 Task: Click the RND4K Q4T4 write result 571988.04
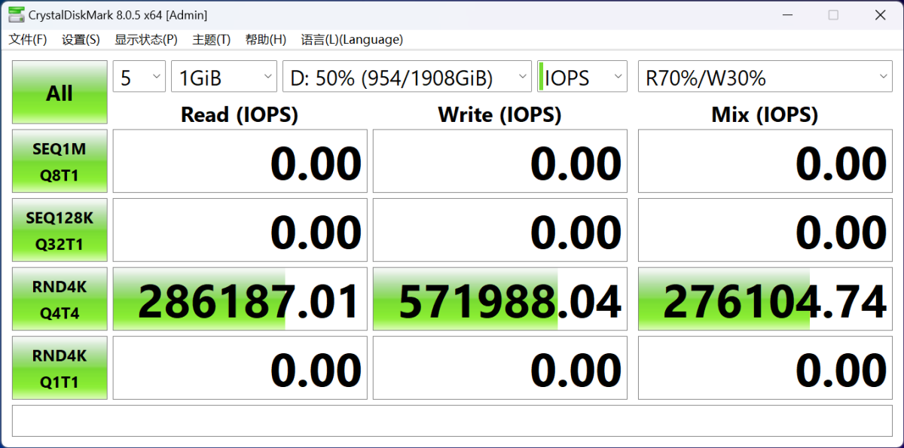(500, 300)
